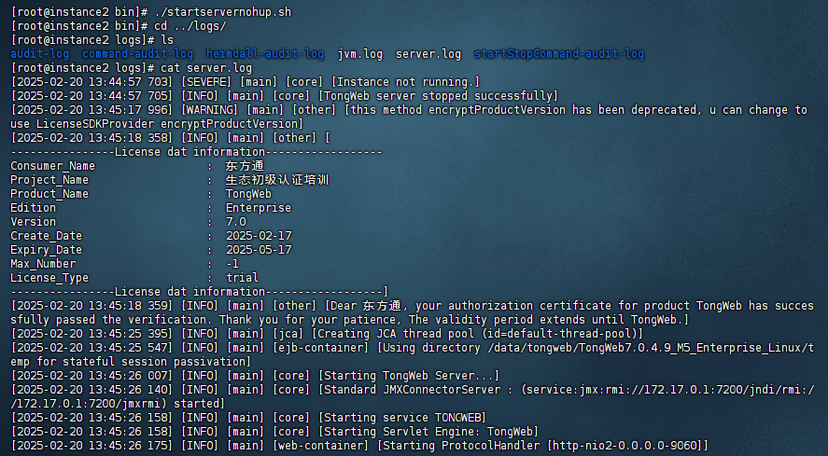The image size is (828, 456).
Task: Click the command-audit-log directory name
Action: (x=138, y=54)
